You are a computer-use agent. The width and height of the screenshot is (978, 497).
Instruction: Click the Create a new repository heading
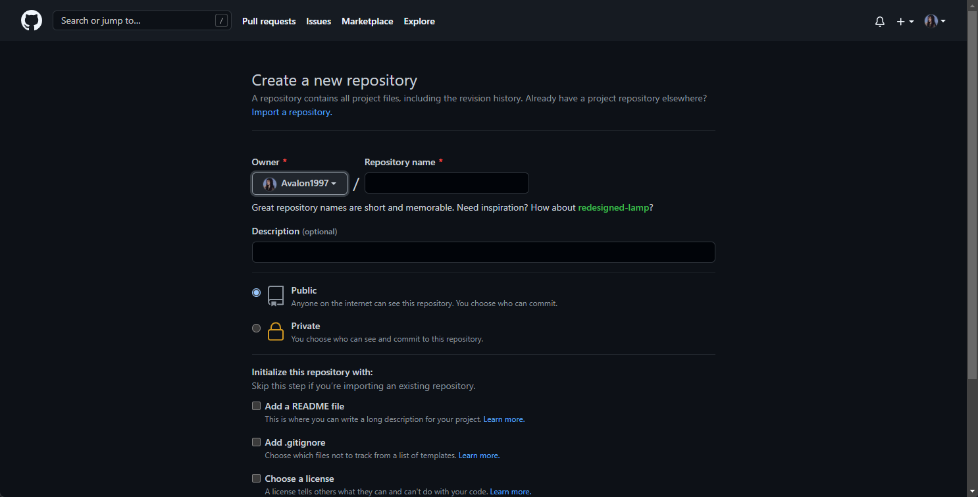[x=334, y=80]
